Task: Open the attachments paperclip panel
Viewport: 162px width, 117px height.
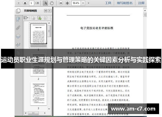Action: [18, 27]
